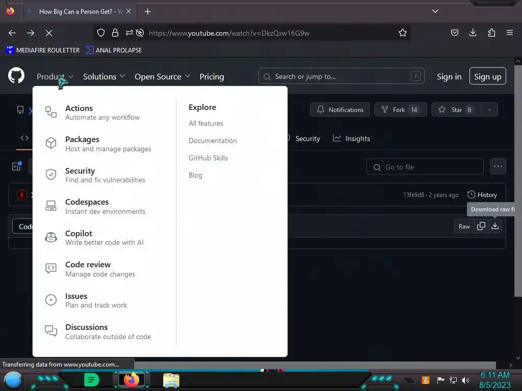Viewport: 522px width, 391px height.
Task: Open the three-dots more options button
Action: click(x=498, y=166)
